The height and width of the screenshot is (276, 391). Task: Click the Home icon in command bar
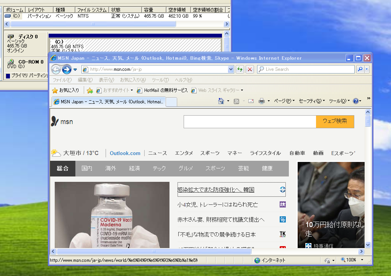coord(221,101)
